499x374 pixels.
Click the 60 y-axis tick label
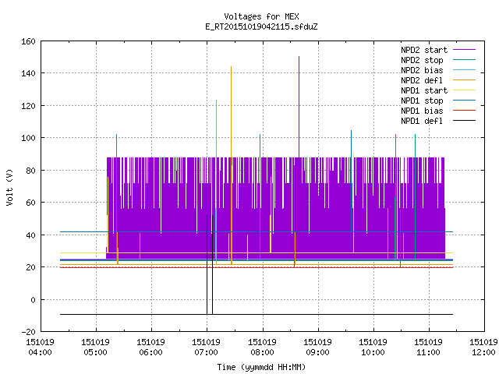click(30, 203)
